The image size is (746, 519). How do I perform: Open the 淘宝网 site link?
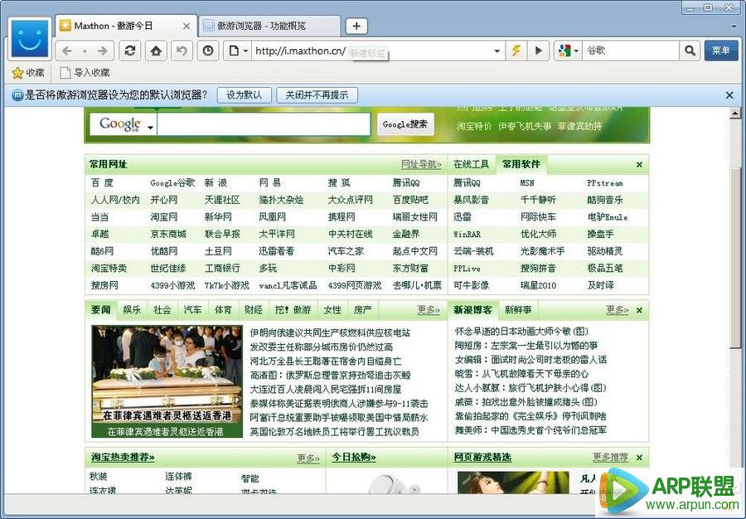163,217
